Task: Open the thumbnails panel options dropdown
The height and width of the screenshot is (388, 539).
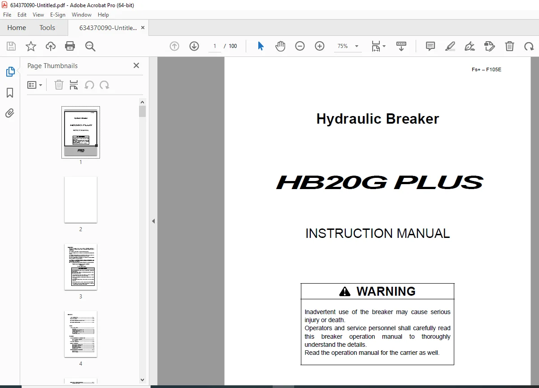Action: coord(35,85)
